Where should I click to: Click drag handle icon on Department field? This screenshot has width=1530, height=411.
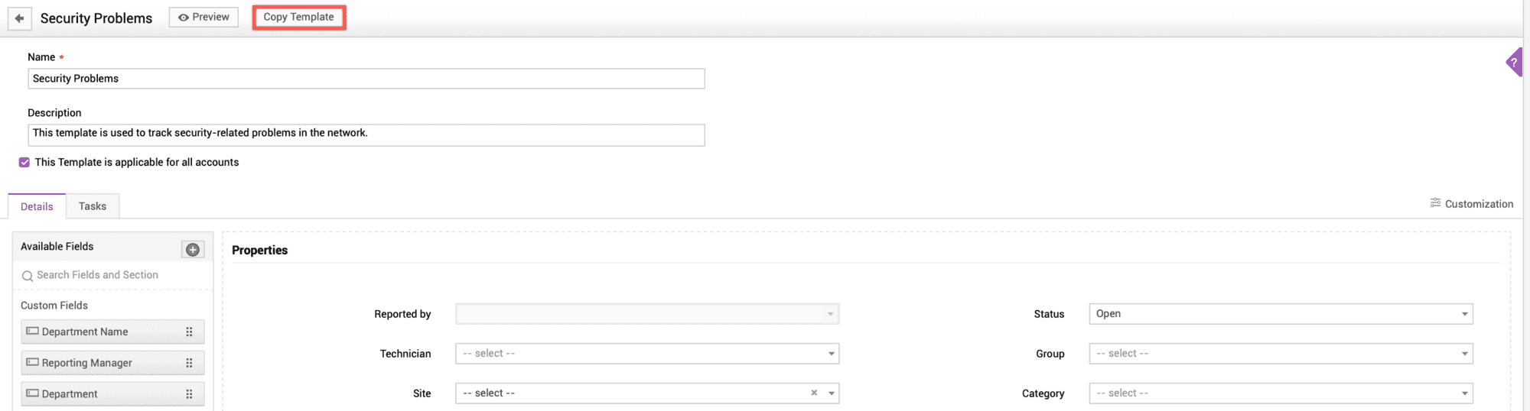coord(189,394)
